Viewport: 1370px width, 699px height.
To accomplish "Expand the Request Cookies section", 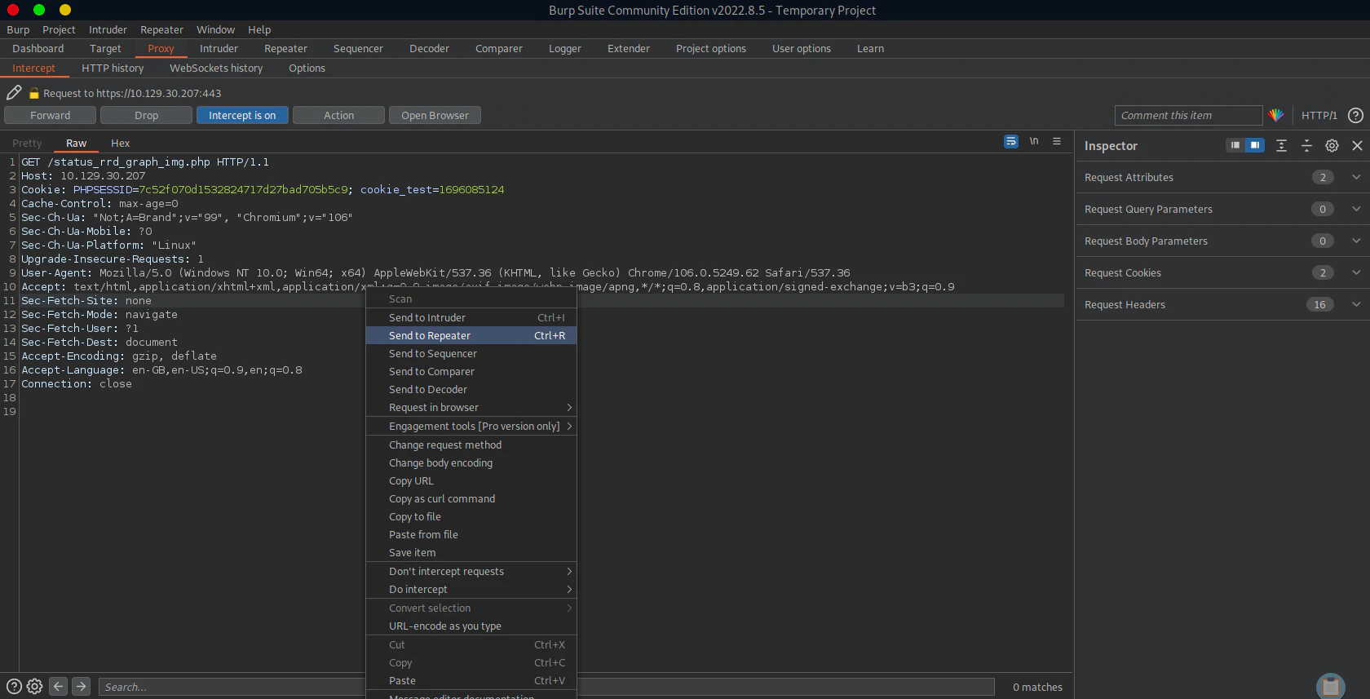I will click(x=1356, y=273).
